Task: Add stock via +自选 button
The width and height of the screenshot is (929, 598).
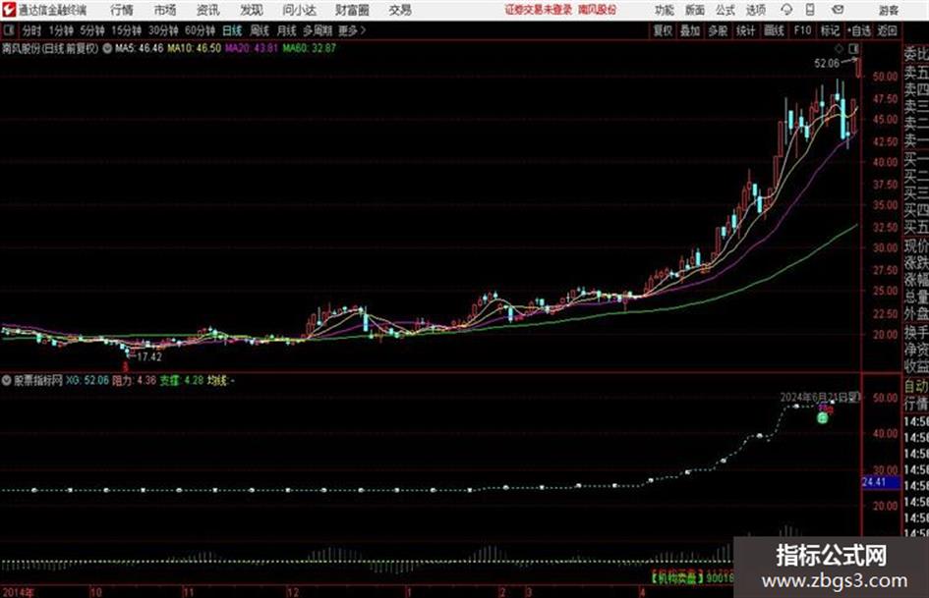Action: click(859, 30)
